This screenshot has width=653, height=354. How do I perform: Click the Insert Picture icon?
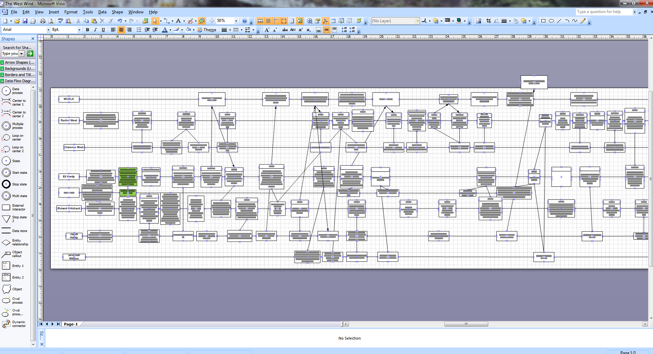tap(479, 21)
